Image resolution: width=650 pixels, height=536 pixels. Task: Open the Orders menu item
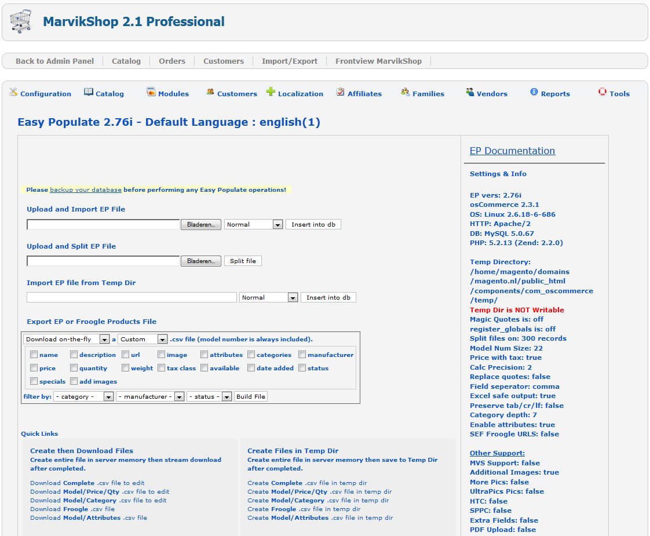tap(172, 61)
